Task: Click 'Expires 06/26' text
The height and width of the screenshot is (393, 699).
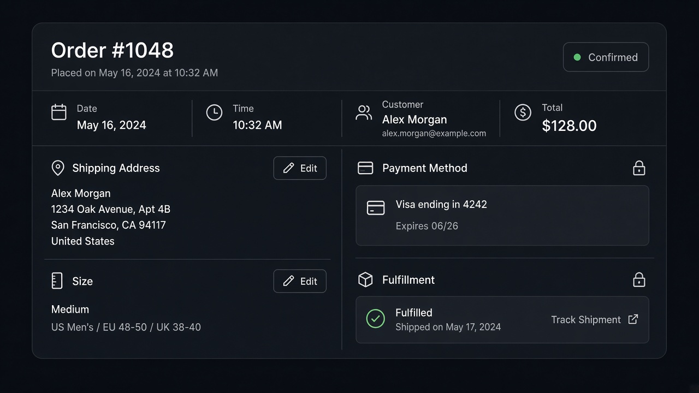Action: (427, 226)
